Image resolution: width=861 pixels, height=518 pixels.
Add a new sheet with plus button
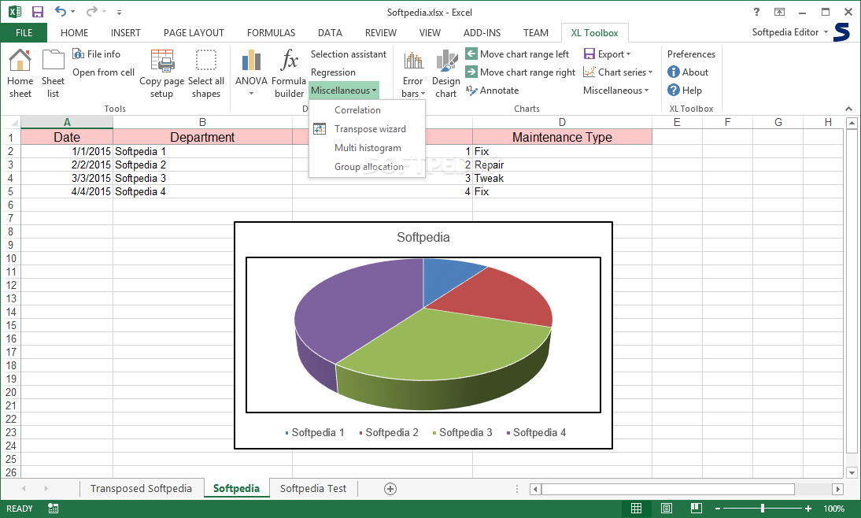click(x=390, y=489)
